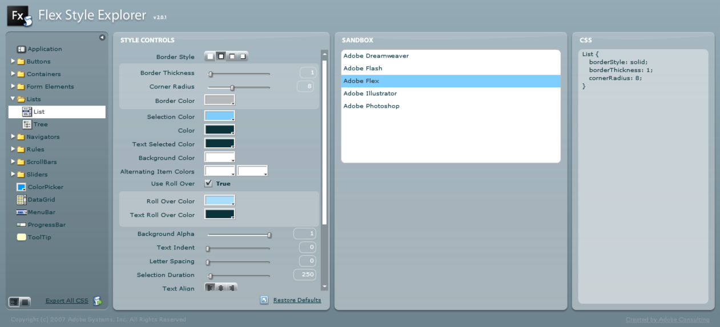Click the Background Alpha slider track

pyautogui.click(x=239, y=235)
